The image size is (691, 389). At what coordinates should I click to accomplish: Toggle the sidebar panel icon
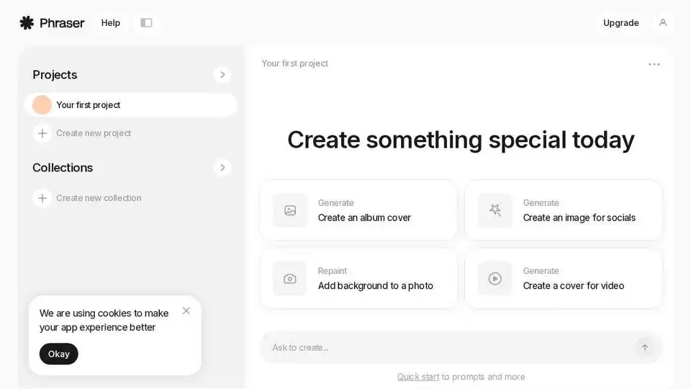[x=146, y=23]
